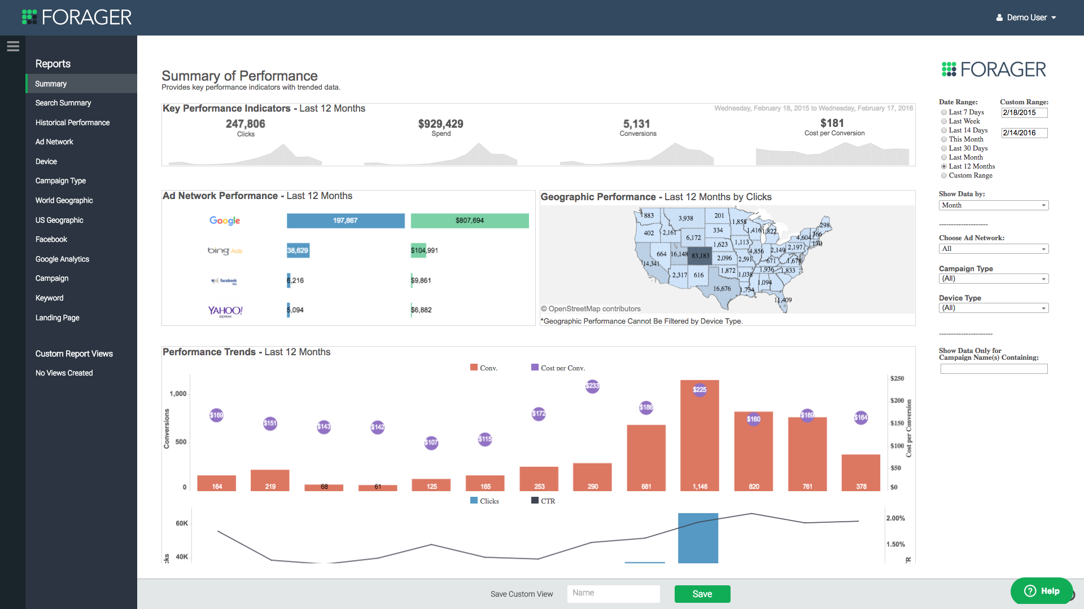
Task: Open the Show Data by Month dropdown
Action: (993, 205)
